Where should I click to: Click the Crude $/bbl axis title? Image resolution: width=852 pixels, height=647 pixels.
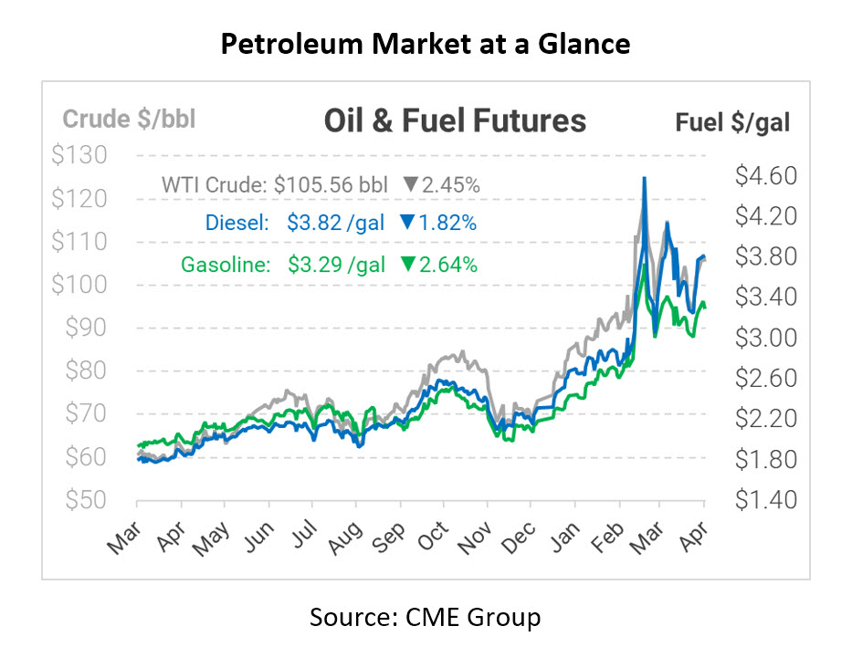coord(129,120)
